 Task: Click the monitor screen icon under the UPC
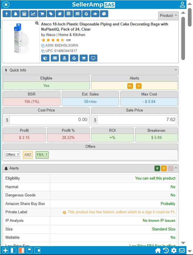(93, 58)
